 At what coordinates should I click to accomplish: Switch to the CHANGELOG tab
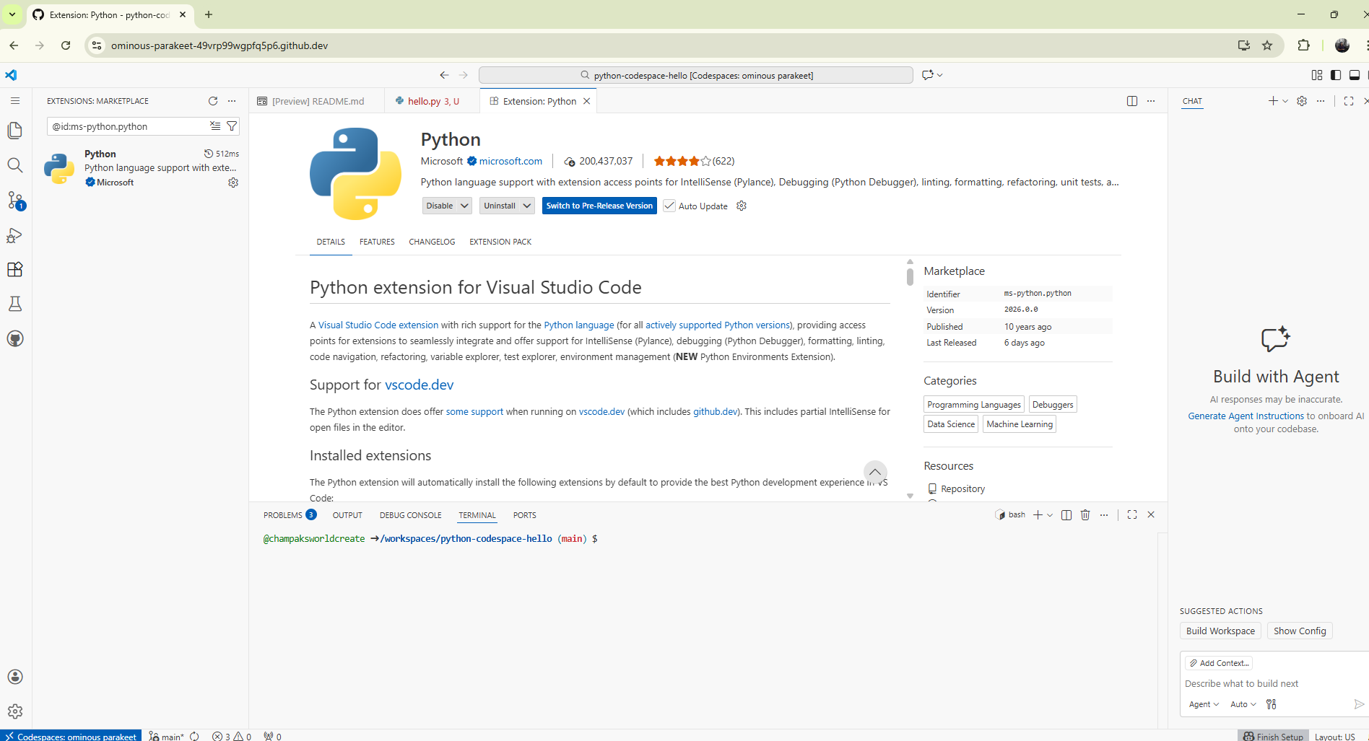[x=432, y=242]
